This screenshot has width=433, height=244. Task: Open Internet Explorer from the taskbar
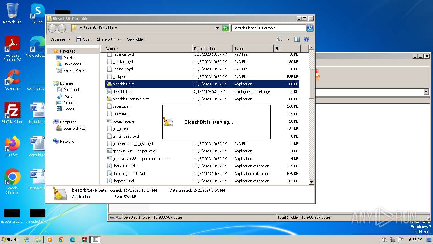pos(27,240)
